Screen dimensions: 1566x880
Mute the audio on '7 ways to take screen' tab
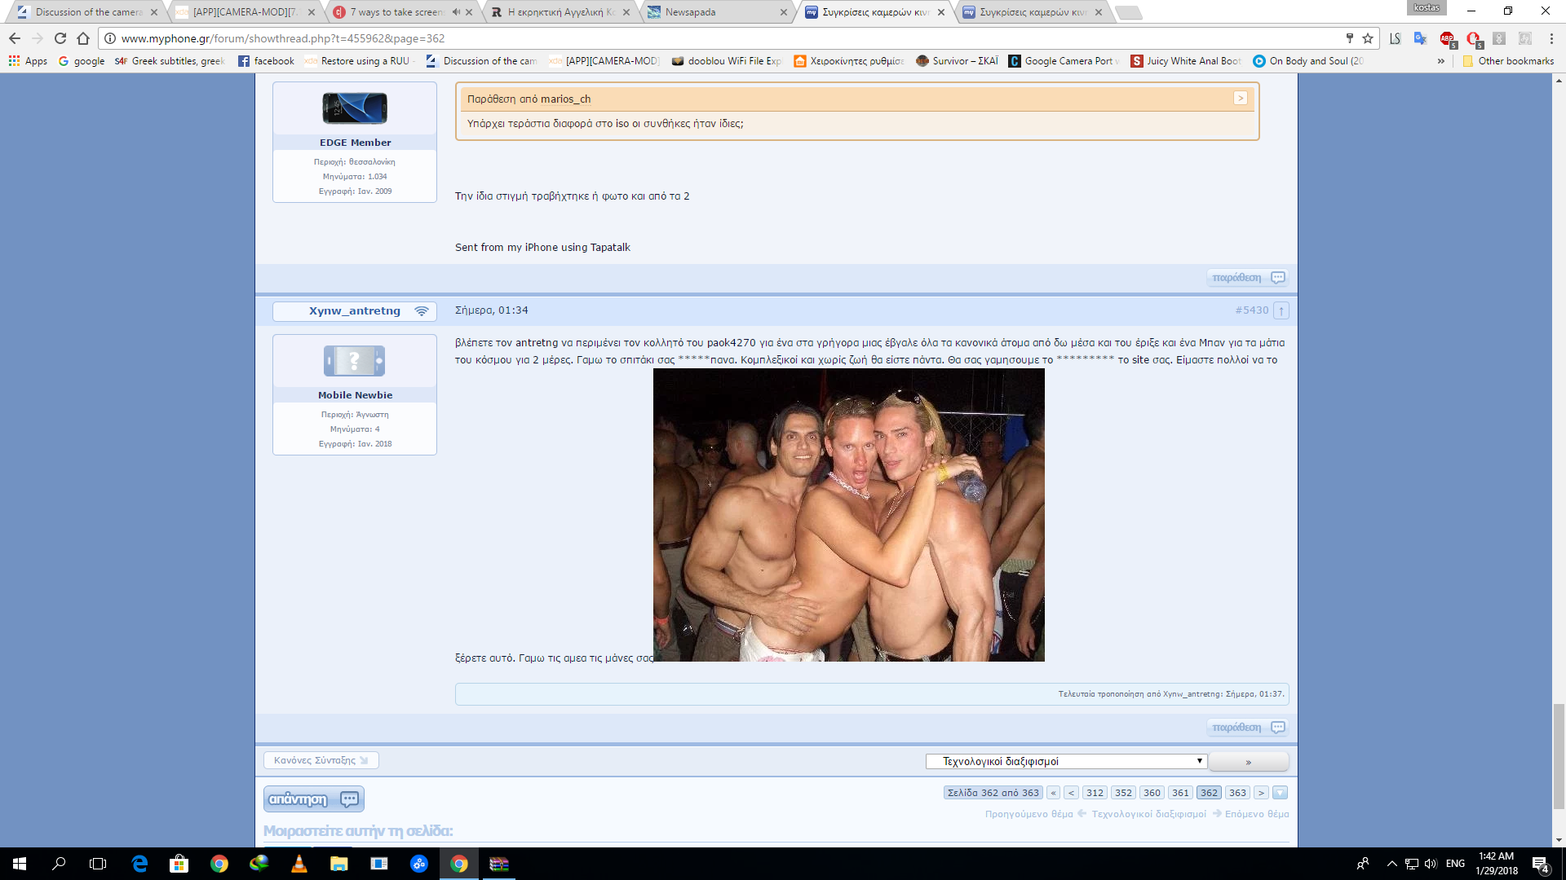456,12
